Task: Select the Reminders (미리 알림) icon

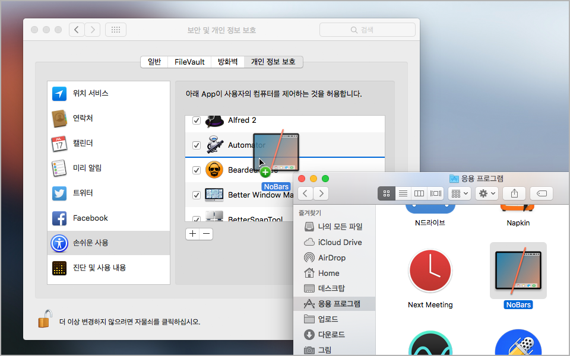Action: (x=59, y=168)
